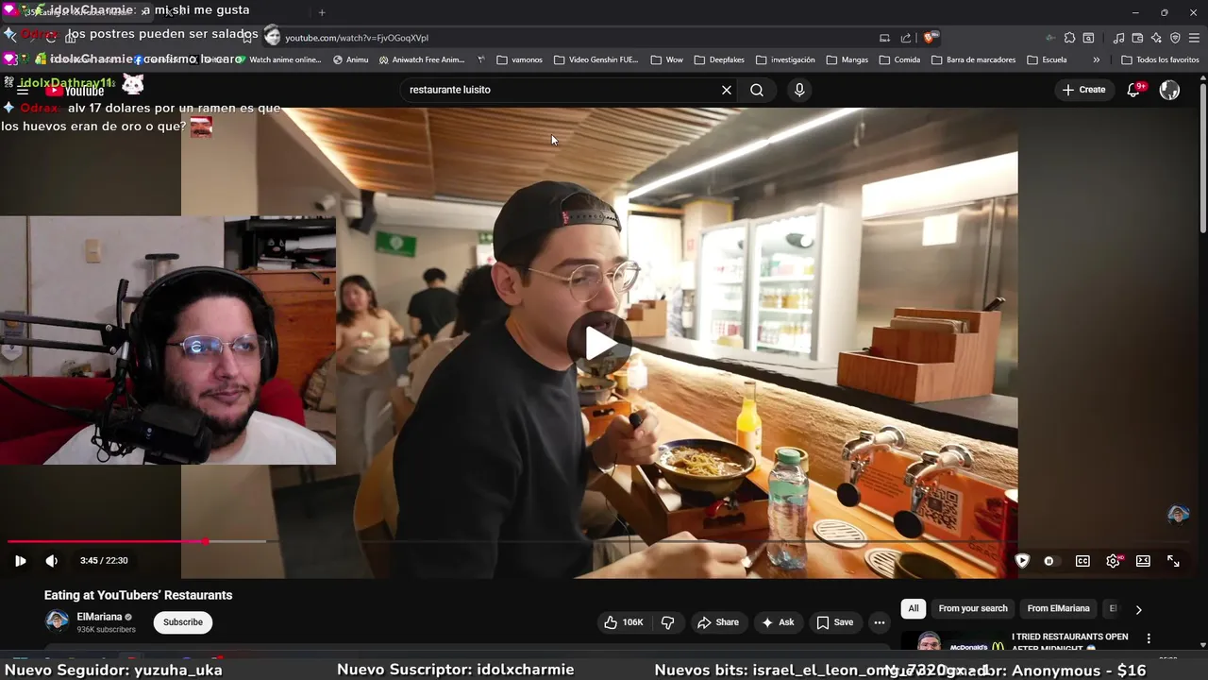Open the vamonos bookmarks folder
The height and width of the screenshot is (680, 1208).
click(518, 59)
